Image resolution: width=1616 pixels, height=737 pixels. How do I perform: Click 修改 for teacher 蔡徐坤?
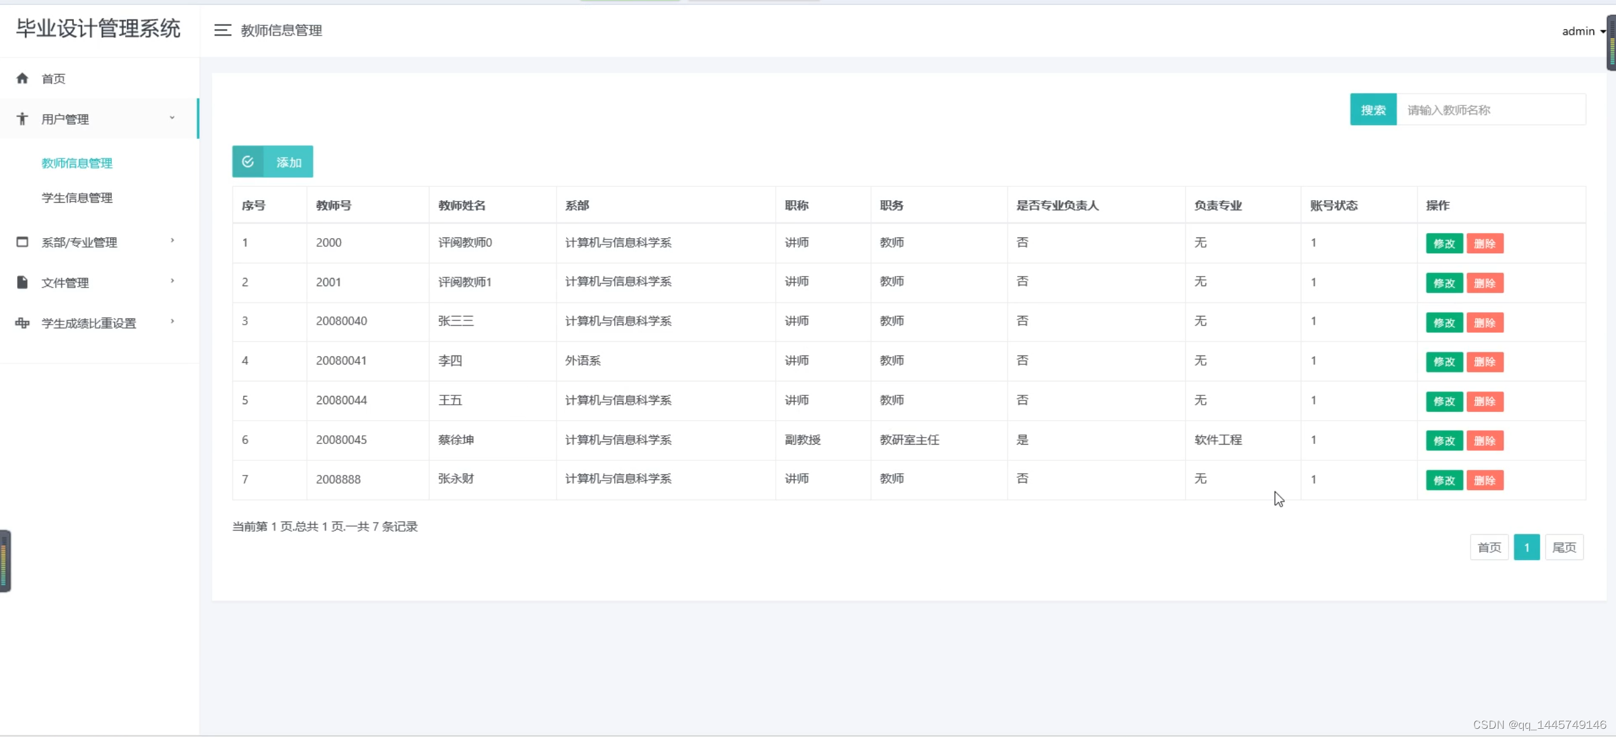click(1444, 441)
